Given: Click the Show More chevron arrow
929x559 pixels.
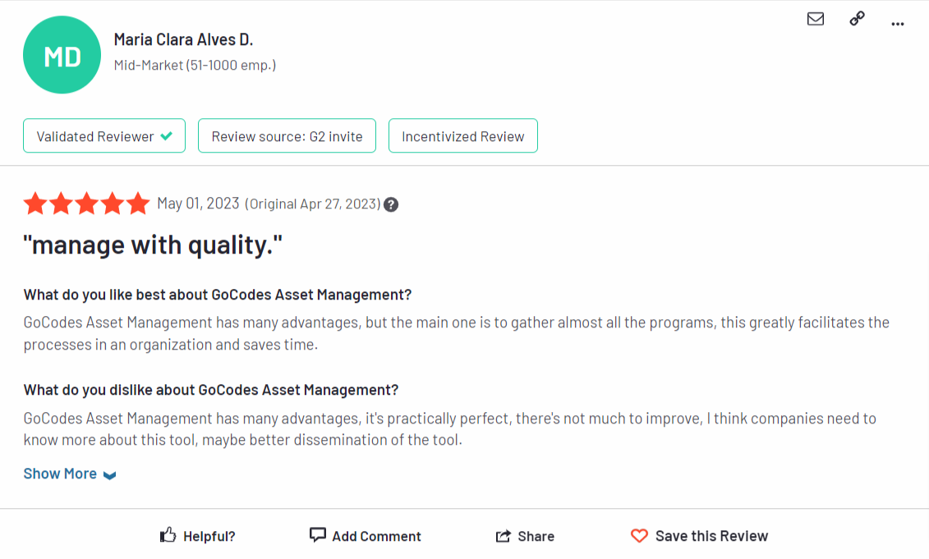Looking at the screenshot, I should (109, 475).
